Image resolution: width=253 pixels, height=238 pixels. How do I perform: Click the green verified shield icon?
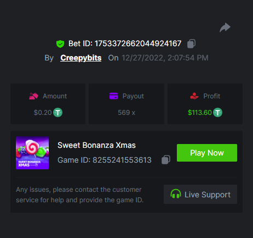coord(60,44)
